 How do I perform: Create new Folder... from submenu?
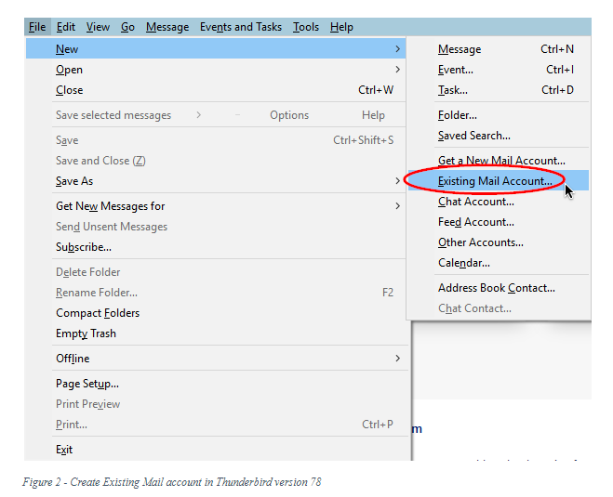[x=499, y=115]
